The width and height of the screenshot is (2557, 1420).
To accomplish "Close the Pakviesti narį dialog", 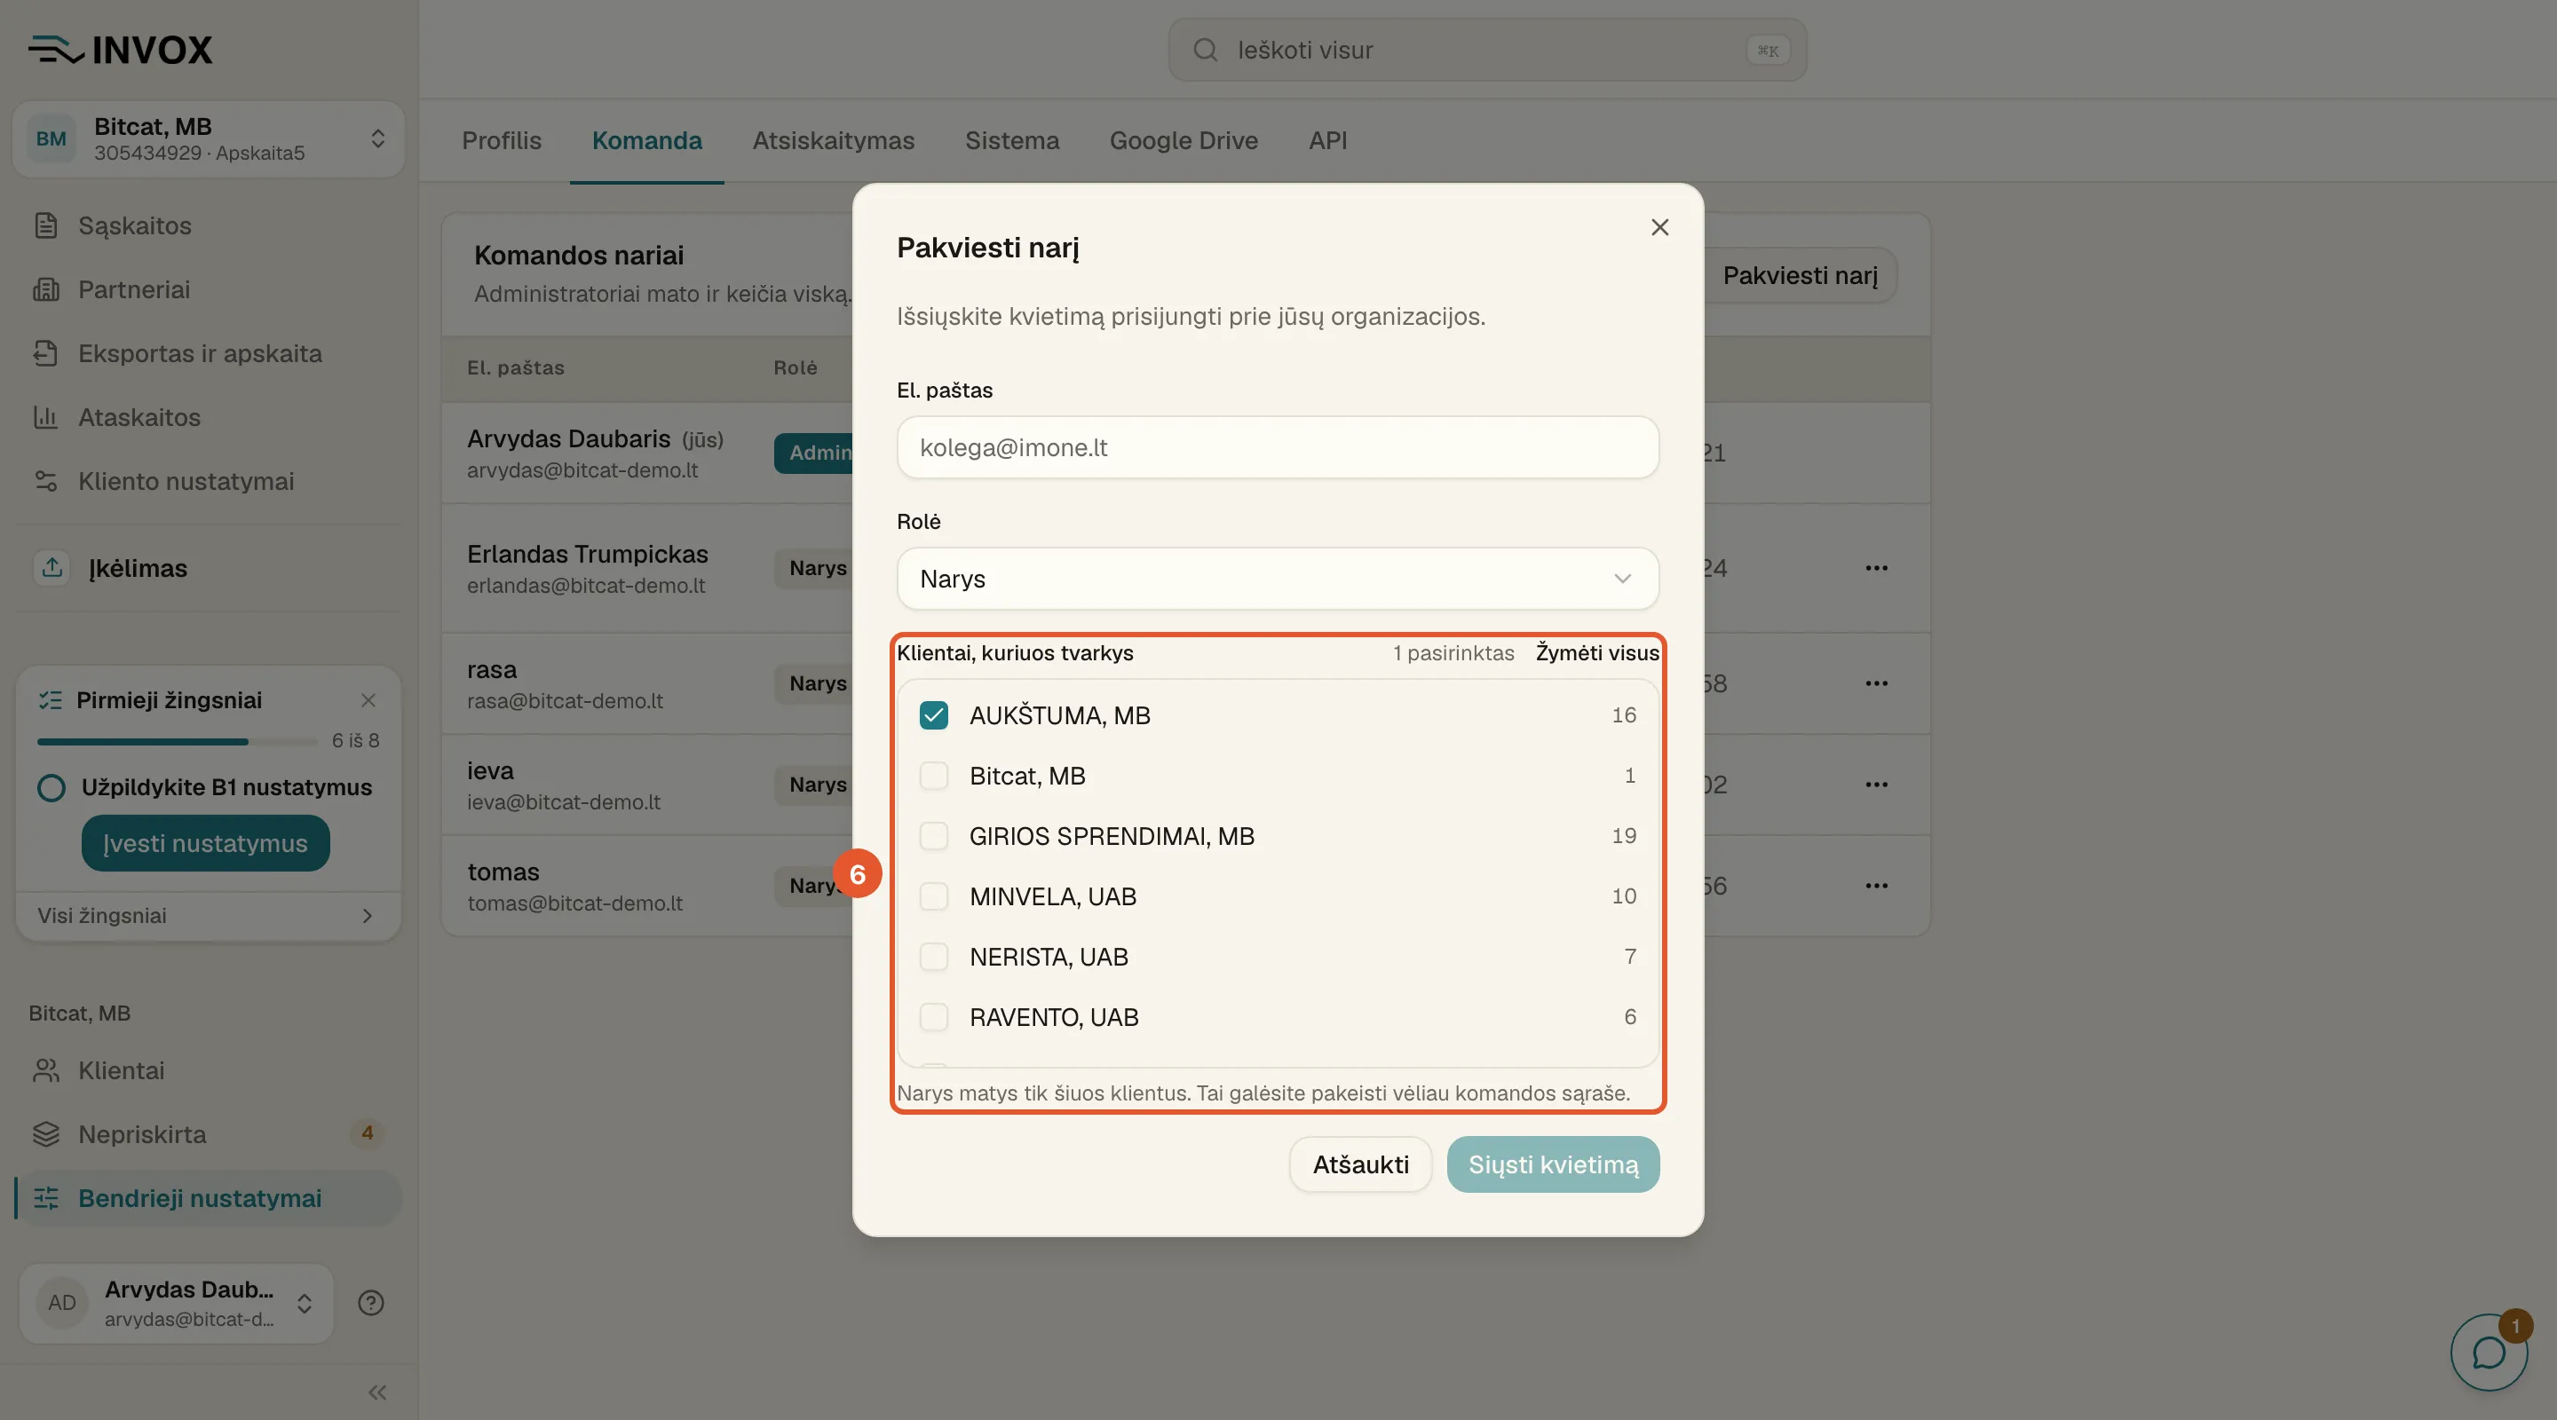I will click(1659, 227).
